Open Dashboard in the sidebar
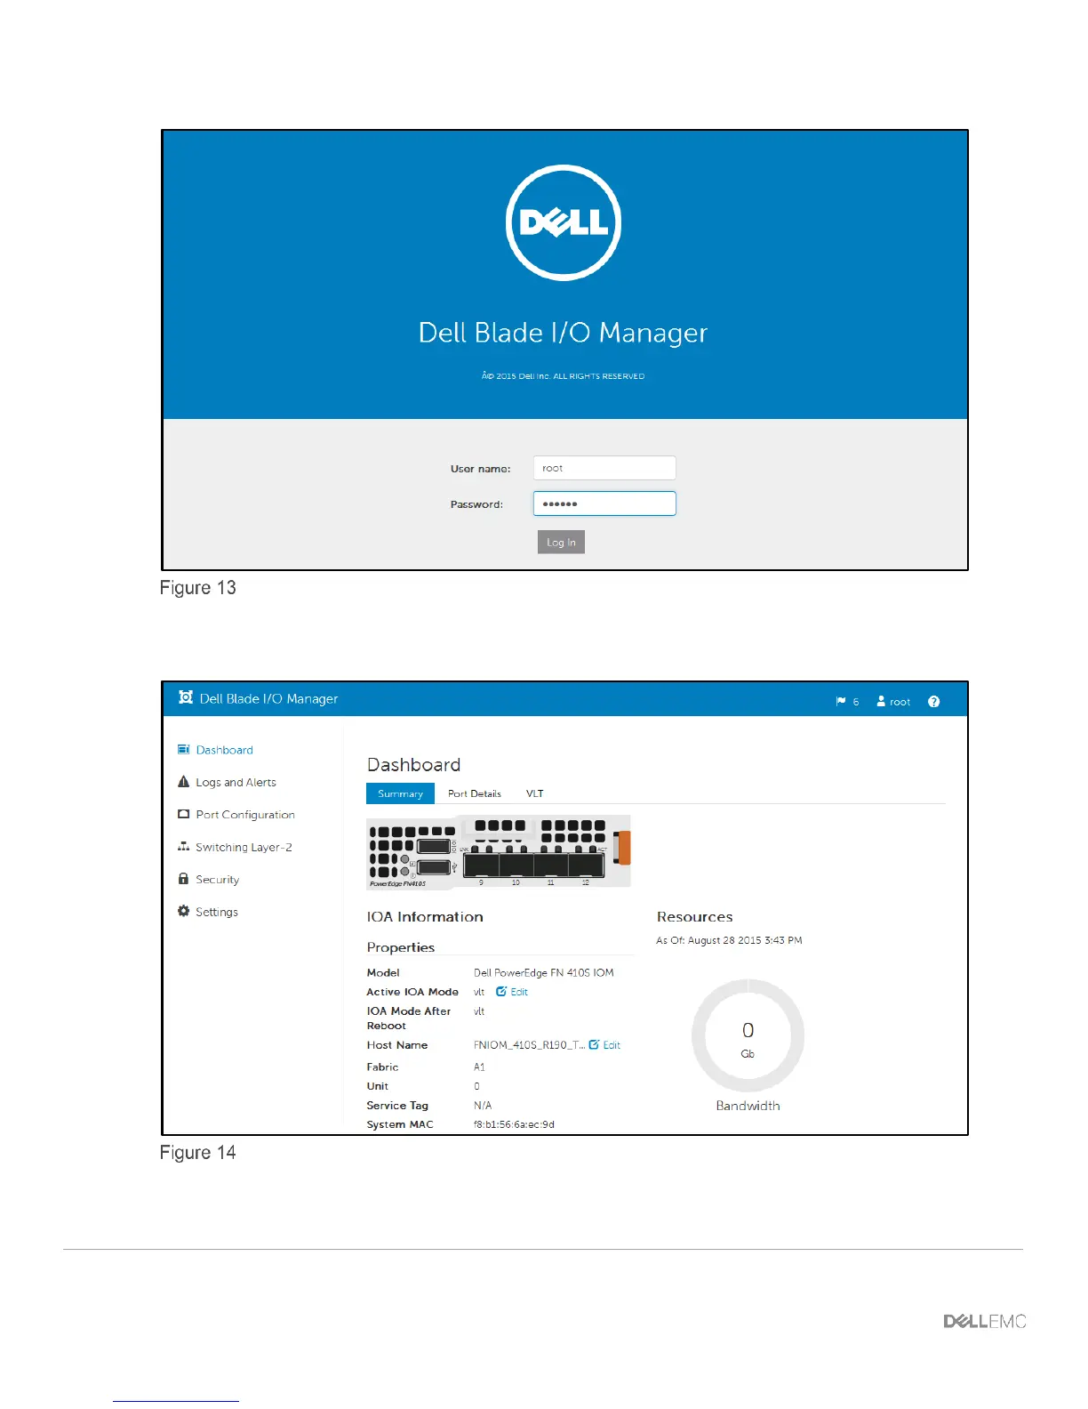1088x1409 pixels. pyautogui.click(x=224, y=750)
